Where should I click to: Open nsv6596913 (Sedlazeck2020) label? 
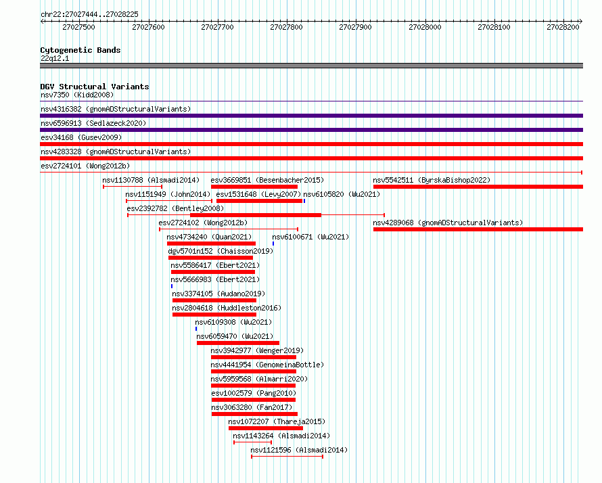pyautogui.click(x=93, y=123)
